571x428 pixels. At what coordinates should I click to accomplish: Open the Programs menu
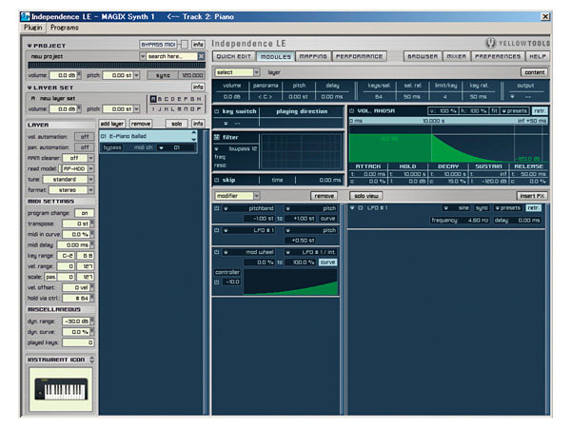click(65, 28)
